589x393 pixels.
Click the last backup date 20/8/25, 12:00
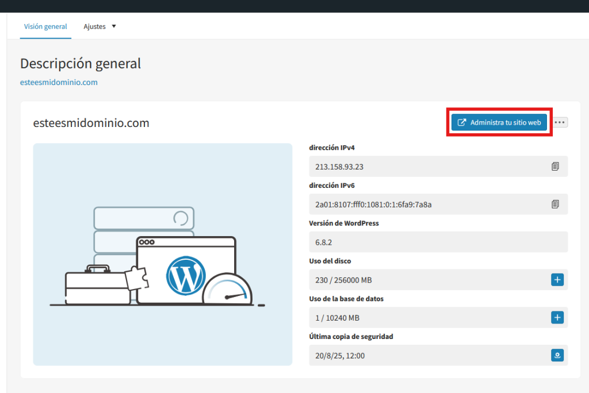(x=340, y=356)
